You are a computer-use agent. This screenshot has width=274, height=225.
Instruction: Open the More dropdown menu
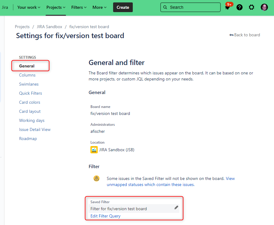click(x=99, y=7)
